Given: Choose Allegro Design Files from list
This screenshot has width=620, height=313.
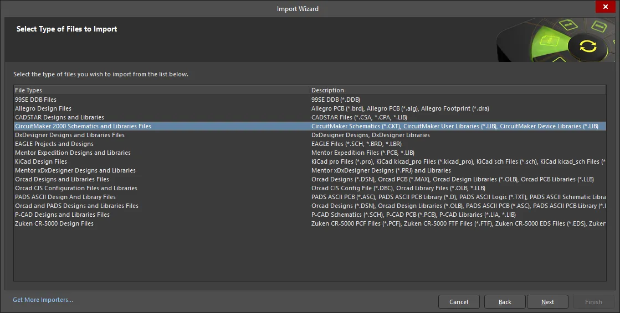Looking at the screenshot, I should [x=310, y=108].
